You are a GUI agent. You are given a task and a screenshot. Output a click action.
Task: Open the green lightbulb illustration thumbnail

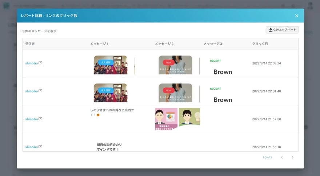[x=189, y=117]
